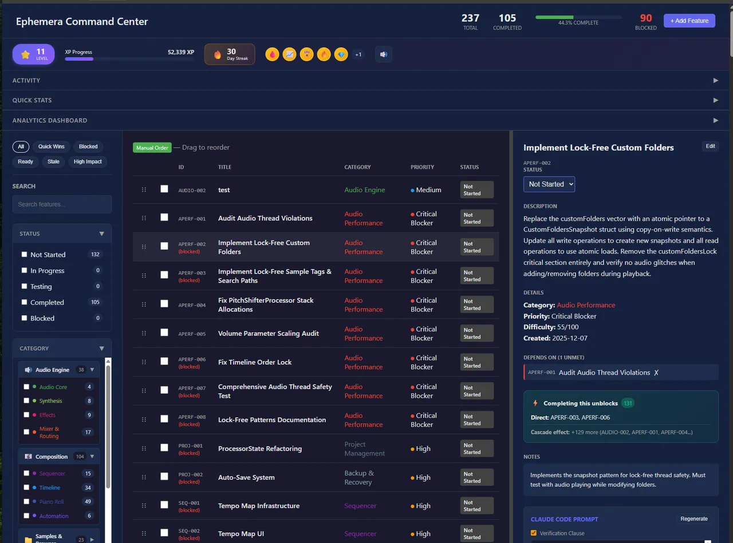The height and width of the screenshot is (543, 733).
Task: Select the Quick Wins filter tab
Action: click(x=52, y=146)
